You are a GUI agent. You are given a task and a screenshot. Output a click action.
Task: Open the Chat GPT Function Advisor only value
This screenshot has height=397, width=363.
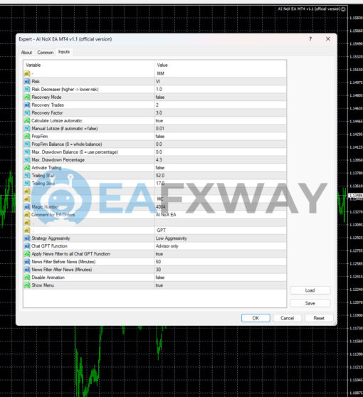[221, 246]
